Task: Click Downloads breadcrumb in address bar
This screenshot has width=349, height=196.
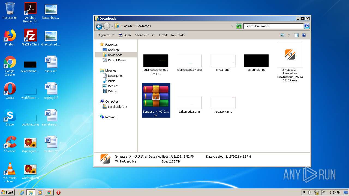Action: coord(143,26)
